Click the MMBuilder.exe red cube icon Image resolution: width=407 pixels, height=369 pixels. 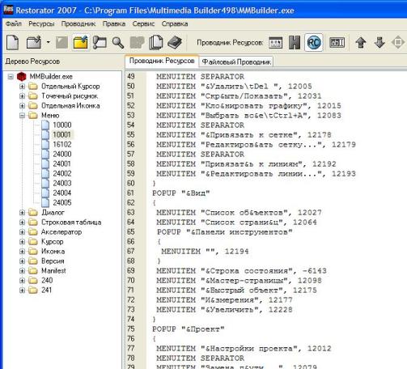click(21, 77)
